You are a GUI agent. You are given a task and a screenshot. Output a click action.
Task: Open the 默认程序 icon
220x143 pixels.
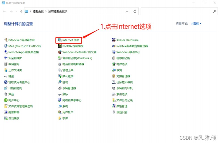[60, 76]
